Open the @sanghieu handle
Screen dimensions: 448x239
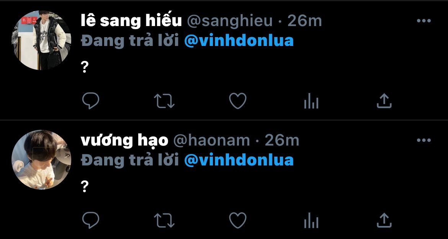[x=230, y=21]
